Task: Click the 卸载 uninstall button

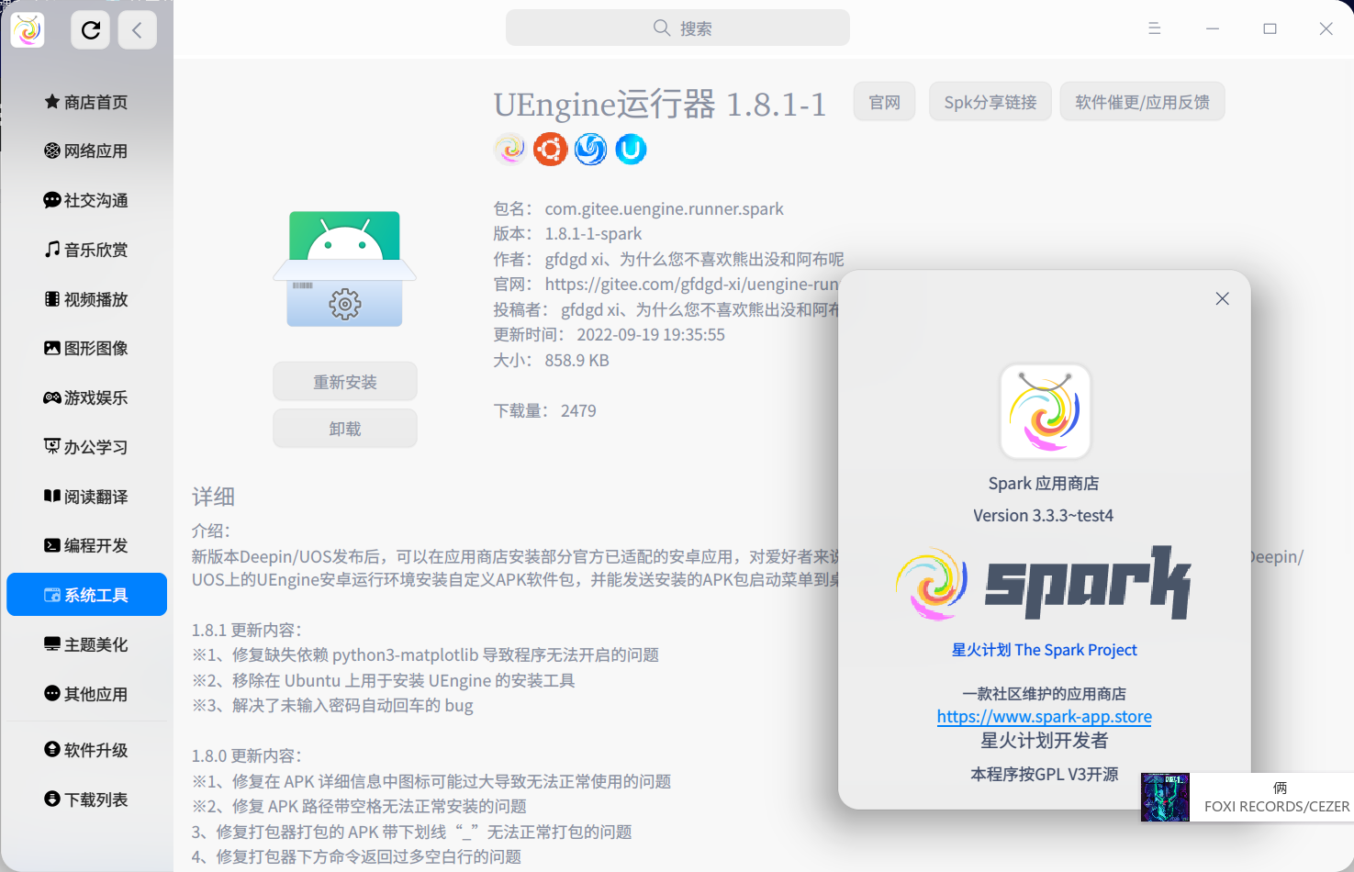Action: [x=344, y=428]
